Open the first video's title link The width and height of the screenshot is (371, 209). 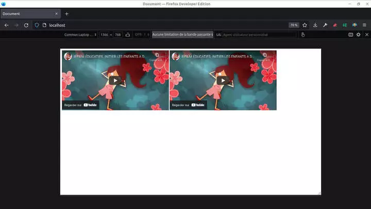pos(109,56)
